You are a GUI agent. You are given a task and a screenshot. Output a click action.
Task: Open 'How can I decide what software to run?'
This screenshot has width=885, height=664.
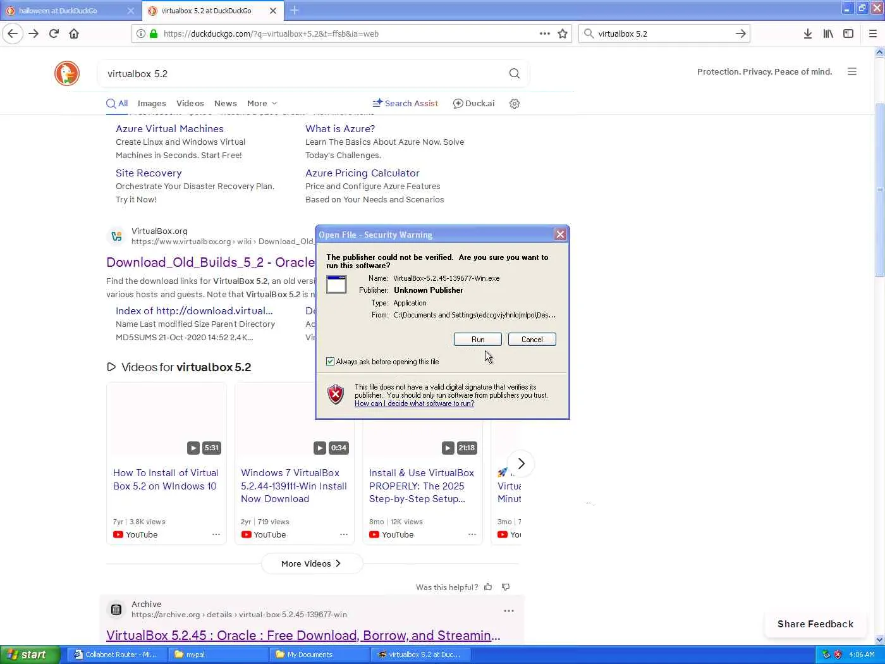pyautogui.click(x=415, y=403)
